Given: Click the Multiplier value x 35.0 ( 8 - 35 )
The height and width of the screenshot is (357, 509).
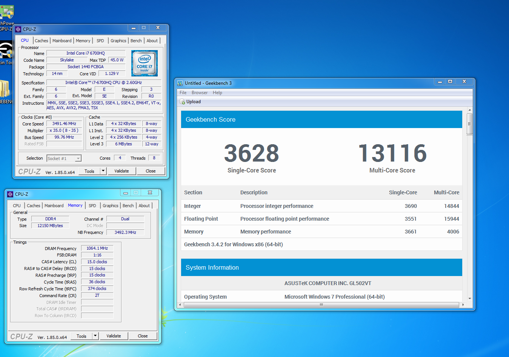Looking at the screenshot, I should click(64, 130).
